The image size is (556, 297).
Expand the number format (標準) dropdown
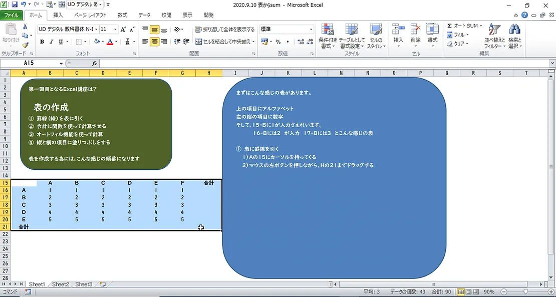(x=311, y=30)
